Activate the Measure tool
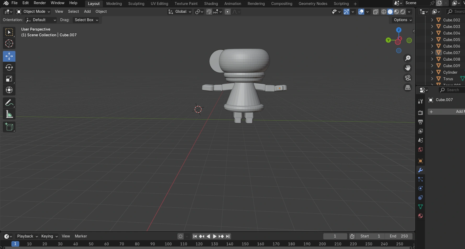465x249 pixels. (x=9, y=114)
